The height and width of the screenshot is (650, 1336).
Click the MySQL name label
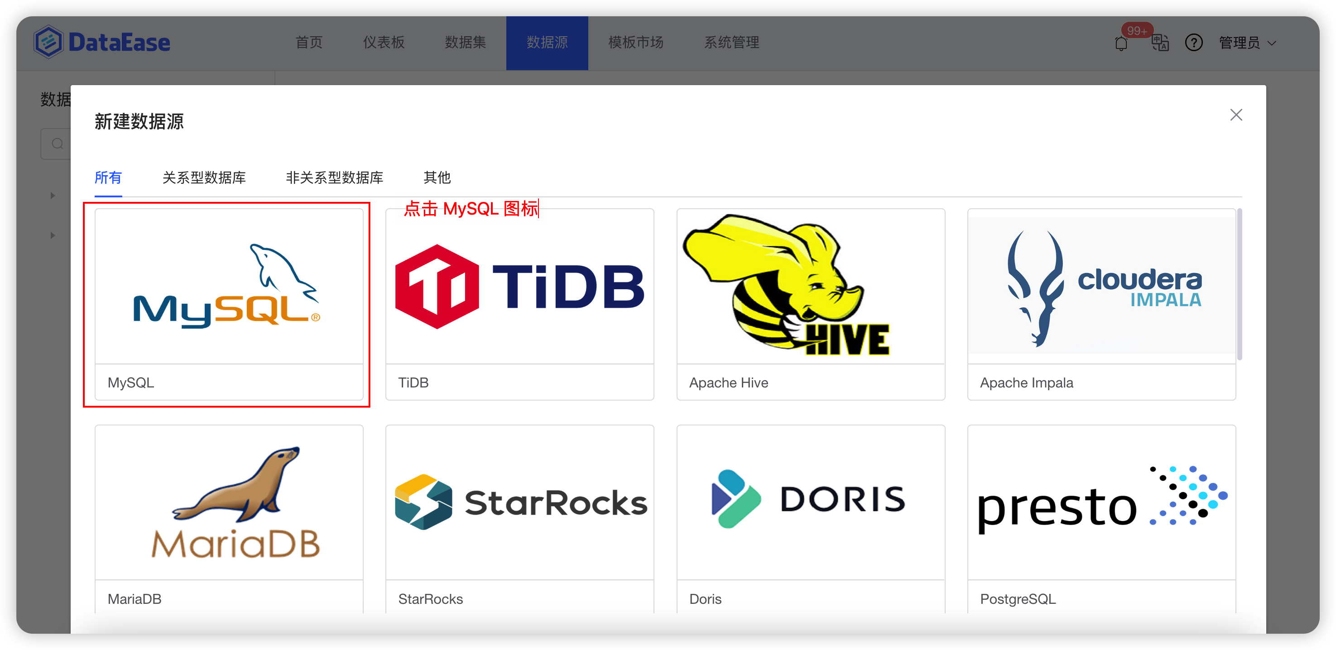(x=131, y=382)
